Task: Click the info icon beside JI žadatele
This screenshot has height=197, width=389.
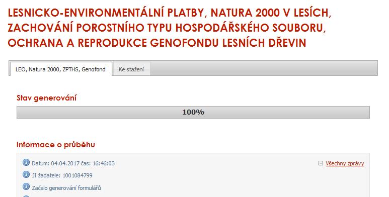Action: [26, 174]
